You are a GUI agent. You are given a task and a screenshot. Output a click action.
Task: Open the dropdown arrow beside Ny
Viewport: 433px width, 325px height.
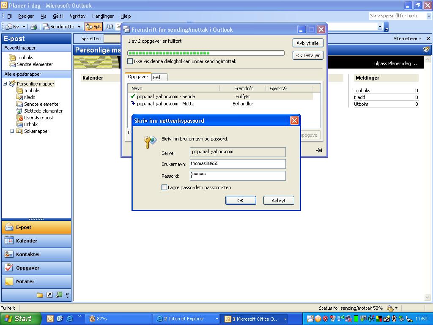[x=24, y=27]
